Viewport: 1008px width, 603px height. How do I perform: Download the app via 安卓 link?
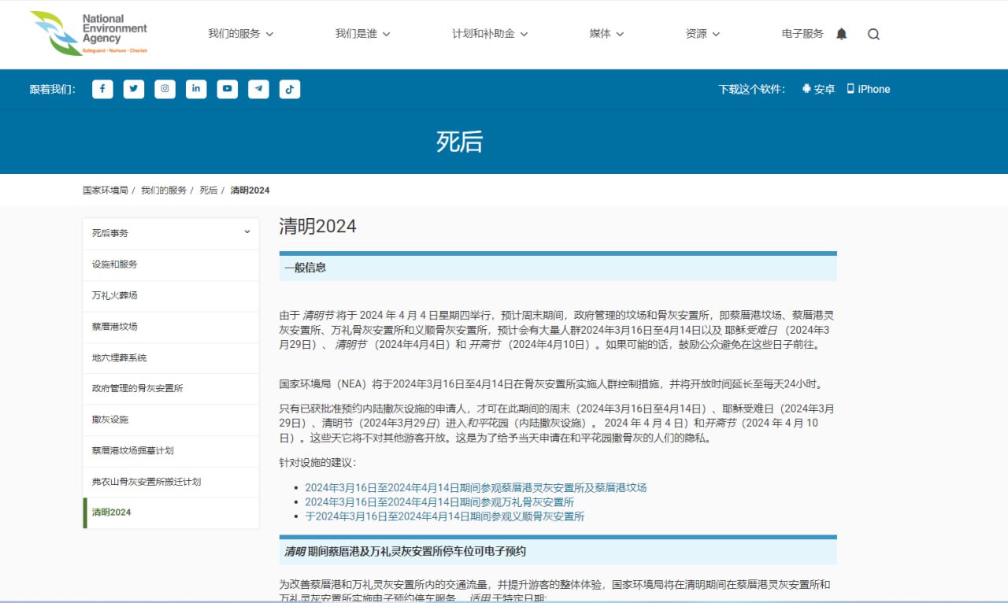pos(818,89)
